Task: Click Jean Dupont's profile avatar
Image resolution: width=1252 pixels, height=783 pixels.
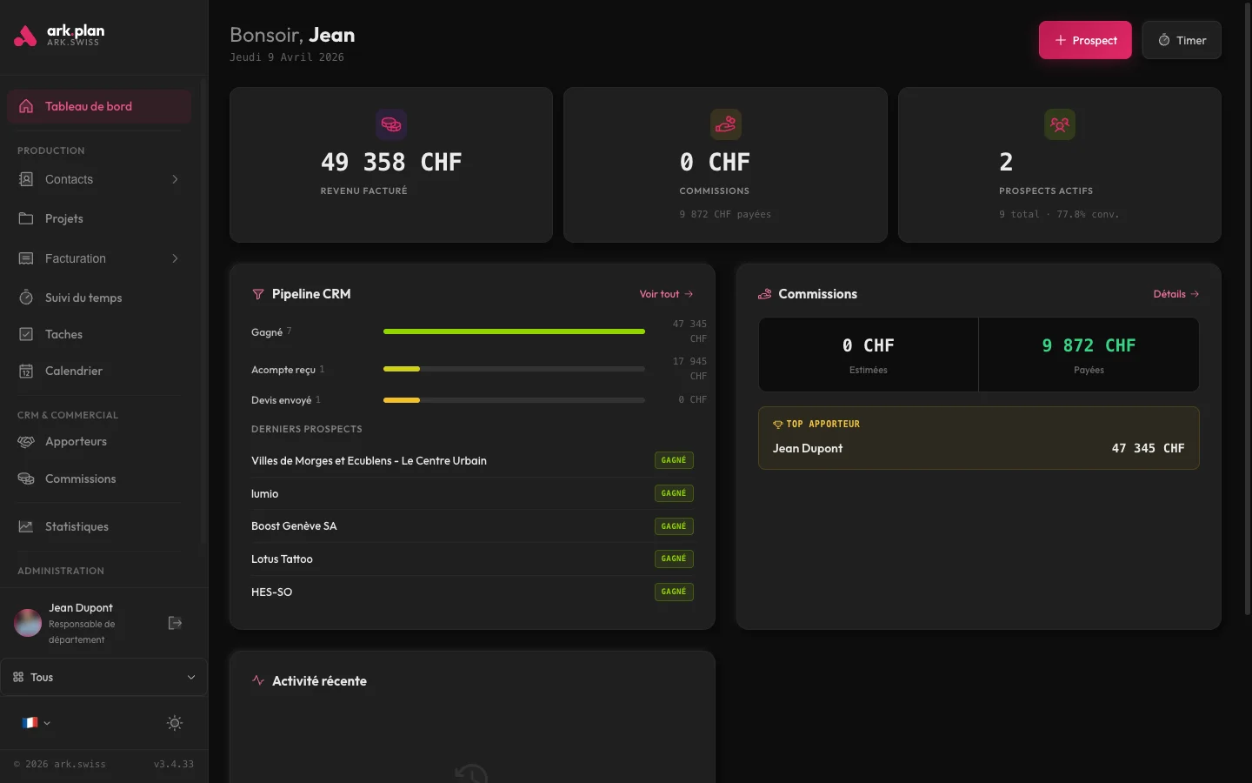Action: [27, 623]
